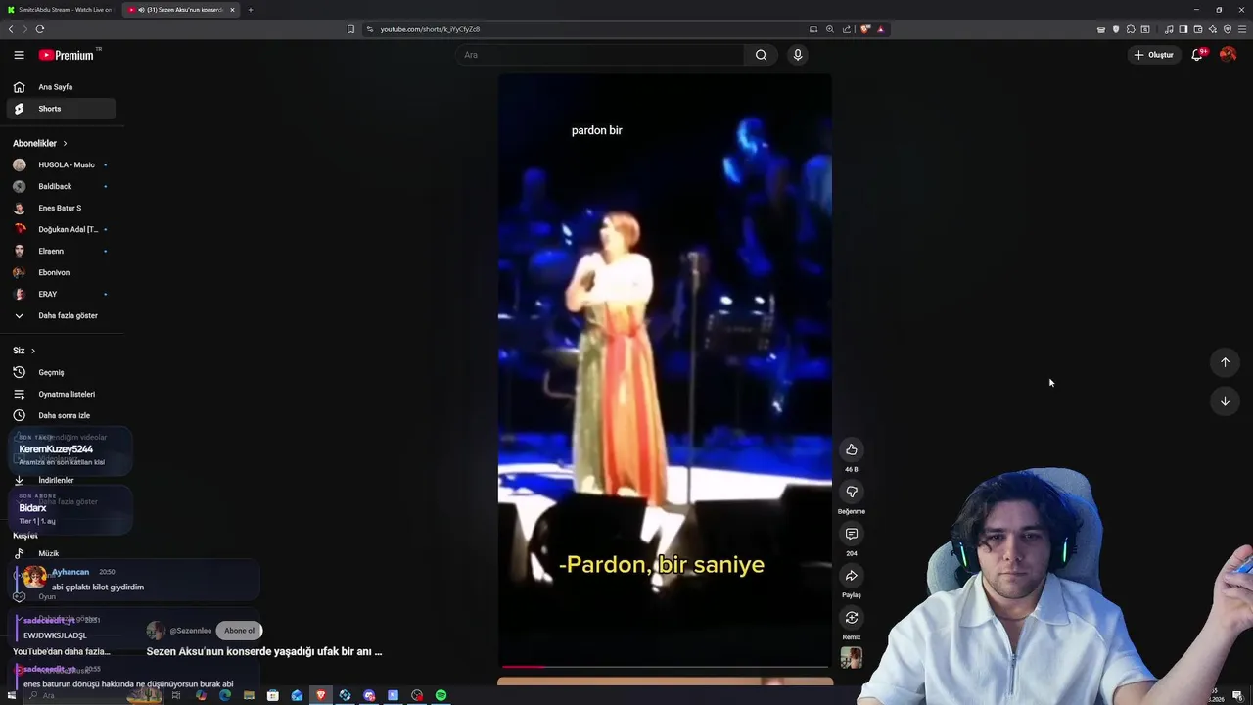
Task: Open the comments showing 204
Action: coord(852,534)
